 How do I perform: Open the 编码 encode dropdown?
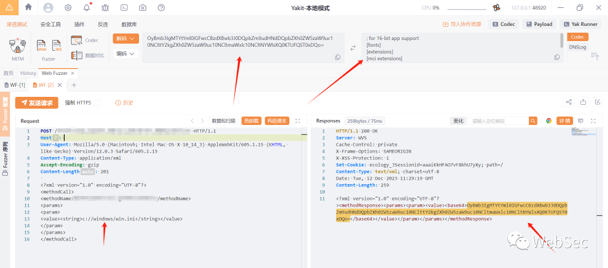(126, 53)
